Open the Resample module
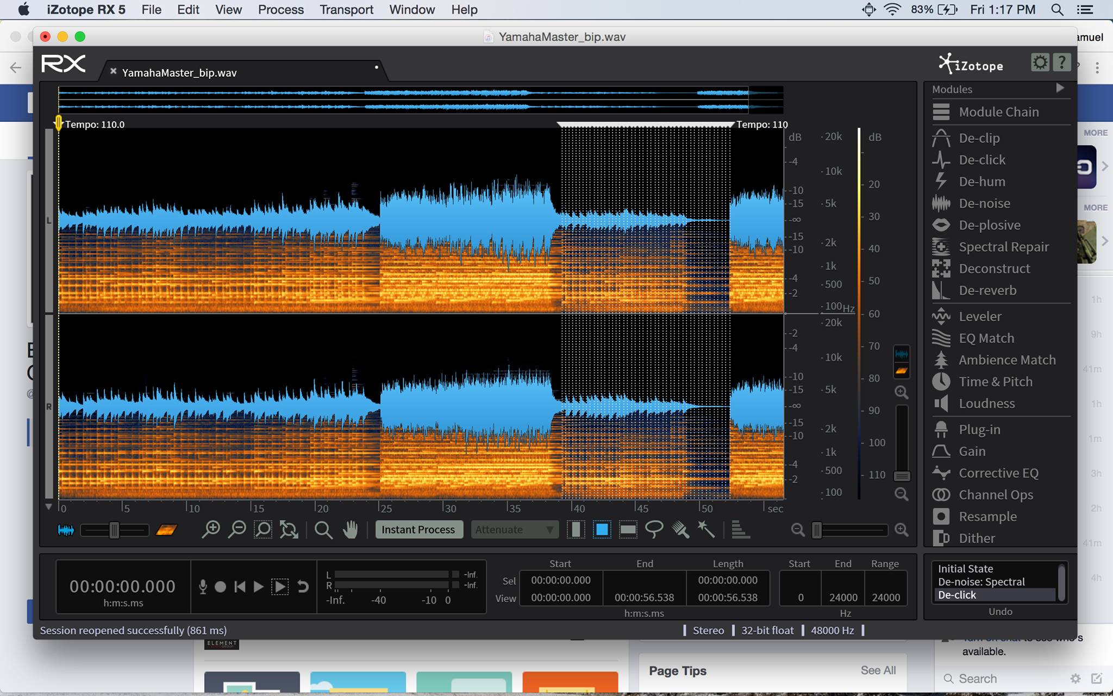Image resolution: width=1113 pixels, height=696 pixels. point(987,517)
